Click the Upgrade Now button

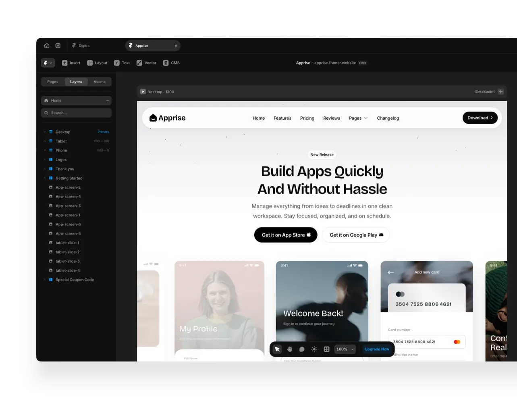[377, 349]
